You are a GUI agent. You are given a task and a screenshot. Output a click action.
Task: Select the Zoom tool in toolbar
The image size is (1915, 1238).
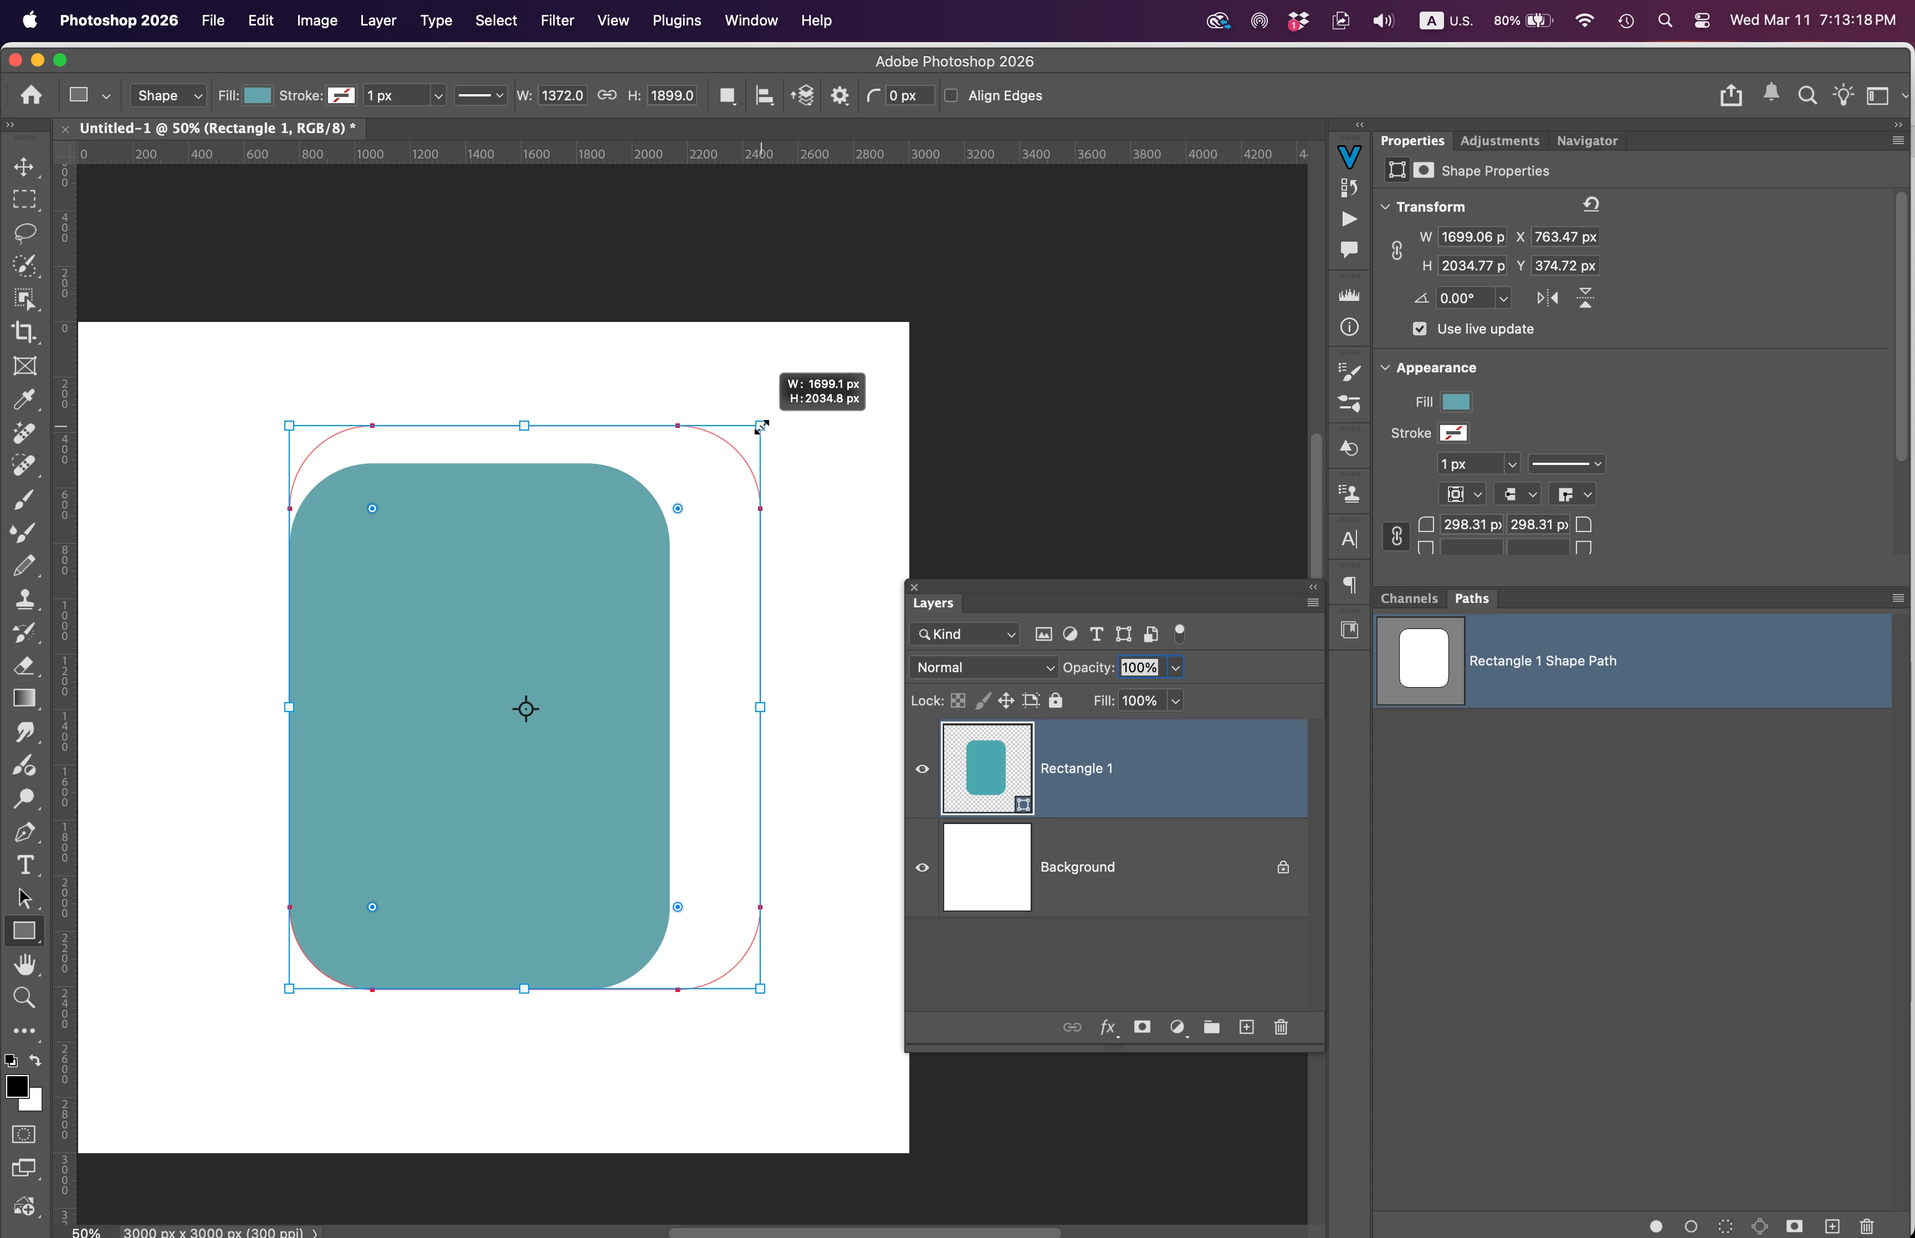(x=24, y=997)
